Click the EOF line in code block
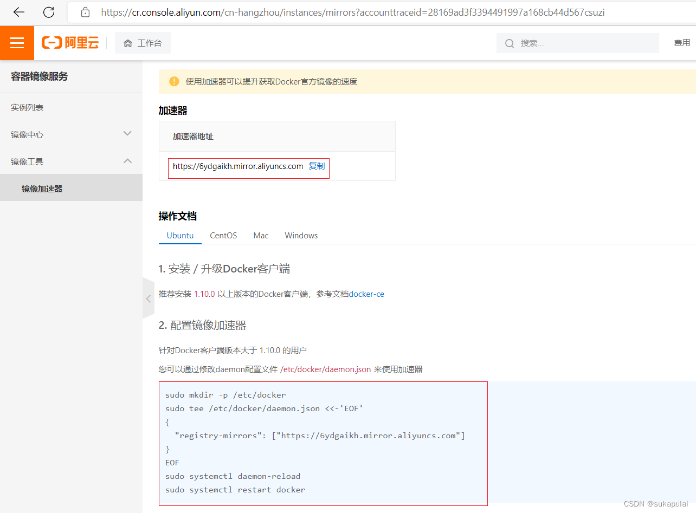Viewport: 696px width, 513px height. point(172,463)
